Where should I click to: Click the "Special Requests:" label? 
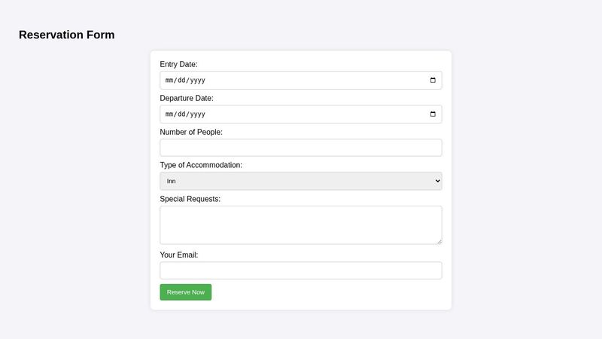(190, 199)
